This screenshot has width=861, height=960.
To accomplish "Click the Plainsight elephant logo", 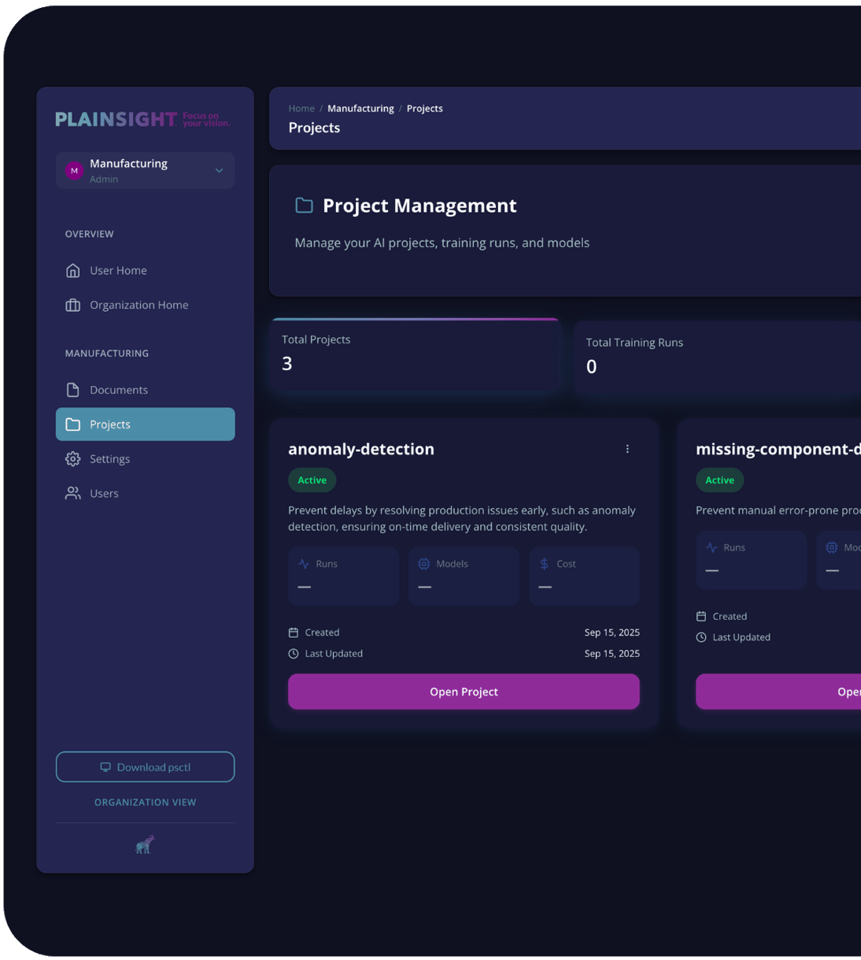I will coord(145,843).
